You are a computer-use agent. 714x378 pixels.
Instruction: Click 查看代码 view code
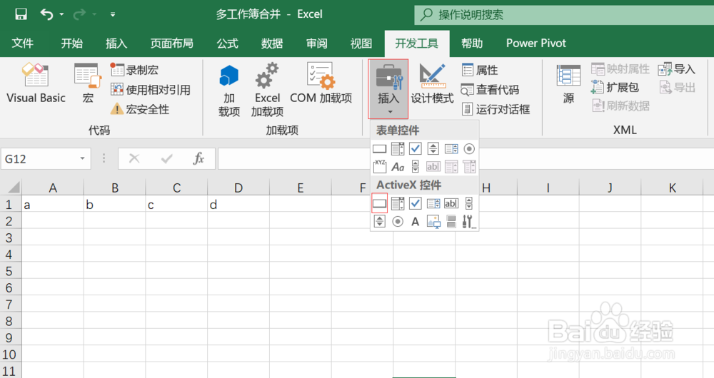pos(490,90)
